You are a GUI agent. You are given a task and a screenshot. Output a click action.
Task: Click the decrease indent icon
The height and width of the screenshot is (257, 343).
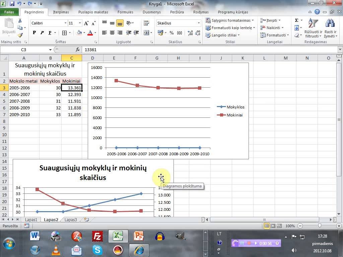[129, 33]
